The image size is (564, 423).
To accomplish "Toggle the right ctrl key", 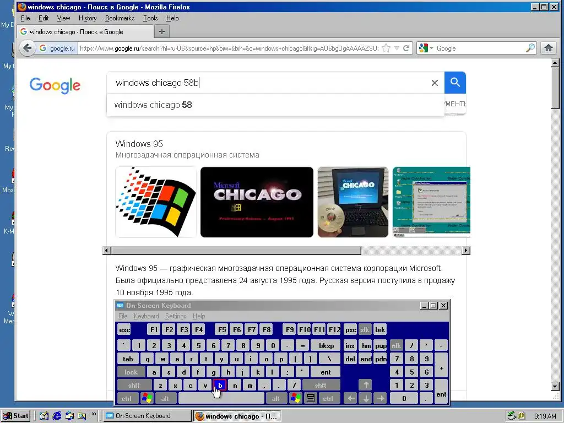I will (x=328, y=398).
